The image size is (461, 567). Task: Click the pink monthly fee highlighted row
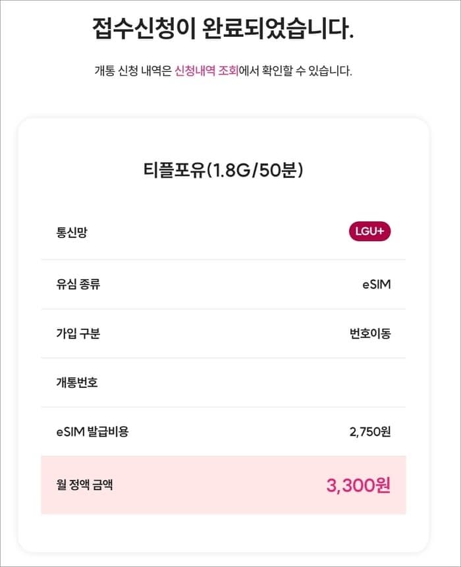223,485
